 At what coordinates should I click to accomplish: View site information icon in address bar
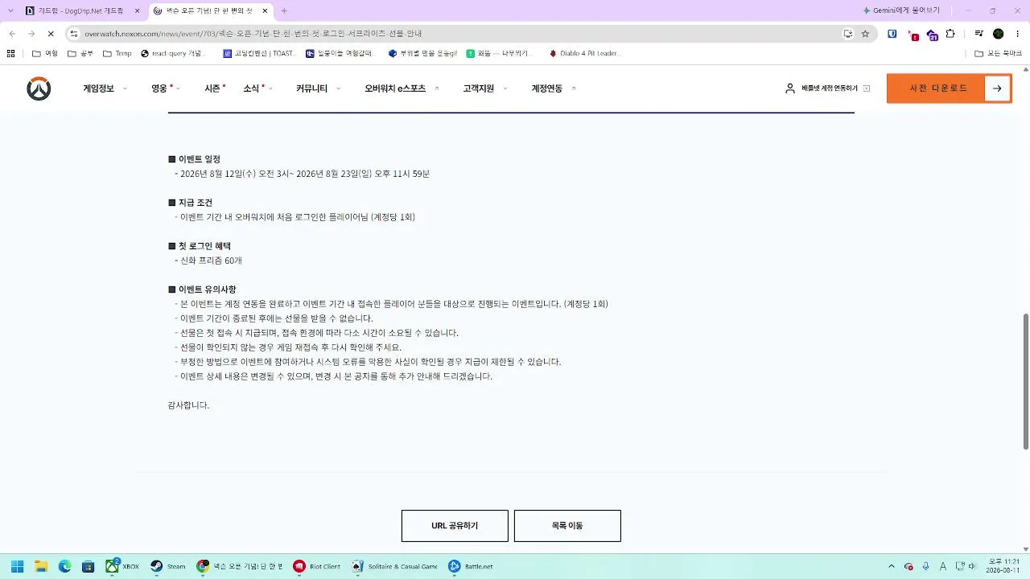click(74, 34)
